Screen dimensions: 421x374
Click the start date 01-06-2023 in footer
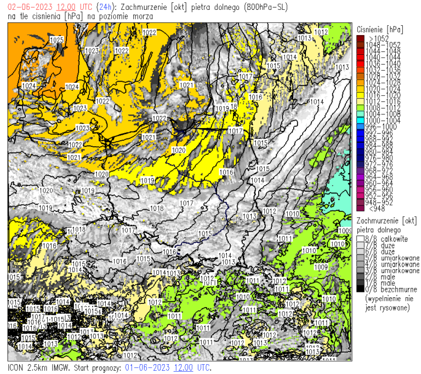(147, 367)
